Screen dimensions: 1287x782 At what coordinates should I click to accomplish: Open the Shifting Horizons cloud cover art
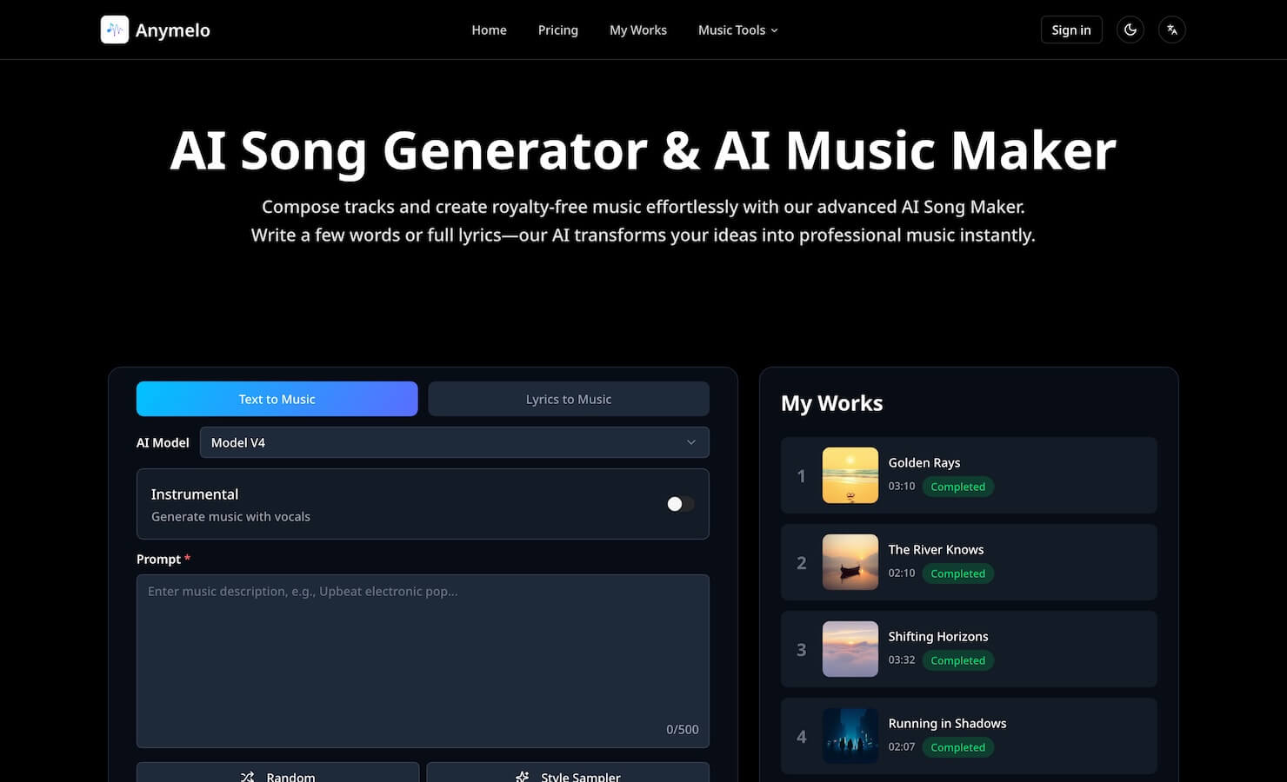tap(850, 649)
